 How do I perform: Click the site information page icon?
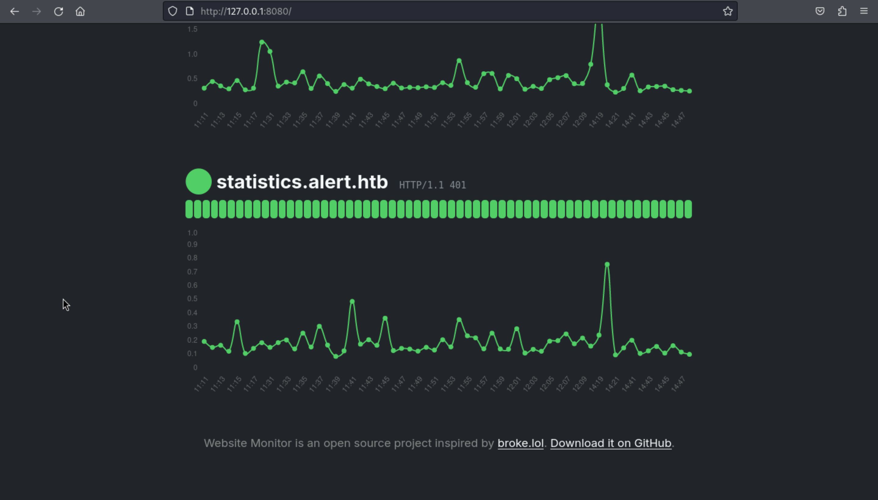tap(190, 11)
